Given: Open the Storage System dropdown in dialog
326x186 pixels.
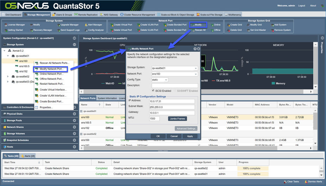Looking at the screenshot, I should pos(196,68).
